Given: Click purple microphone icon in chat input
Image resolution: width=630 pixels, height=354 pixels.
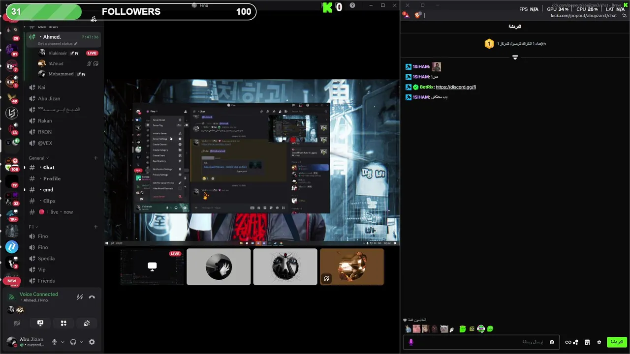Looking at the screenshot, I should (x=411, y=342).
